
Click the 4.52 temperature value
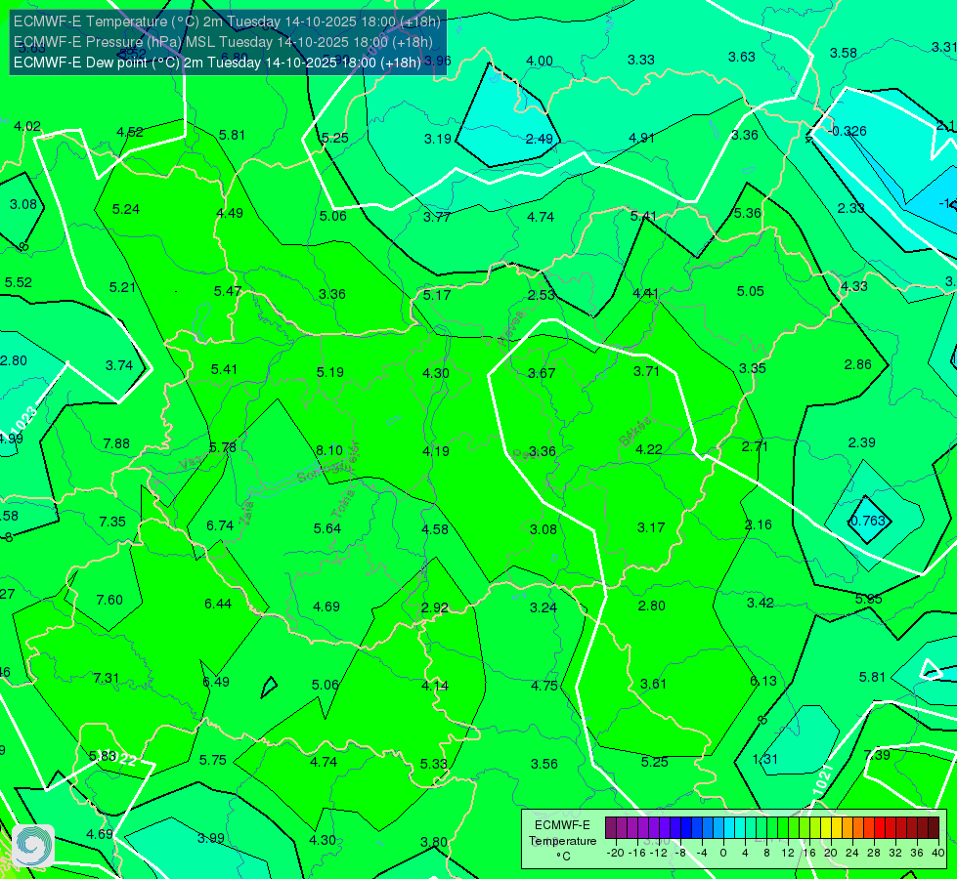pyautogui.click(x=129, y=133)
